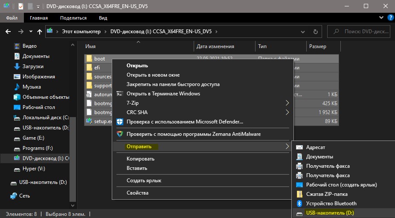Click the Network icon in sidebar
The width and height of the screenshot is (395, 218).
coord(14,196)
